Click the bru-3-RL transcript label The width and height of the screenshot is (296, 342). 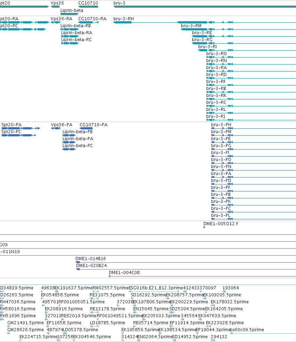pos(216,109)
